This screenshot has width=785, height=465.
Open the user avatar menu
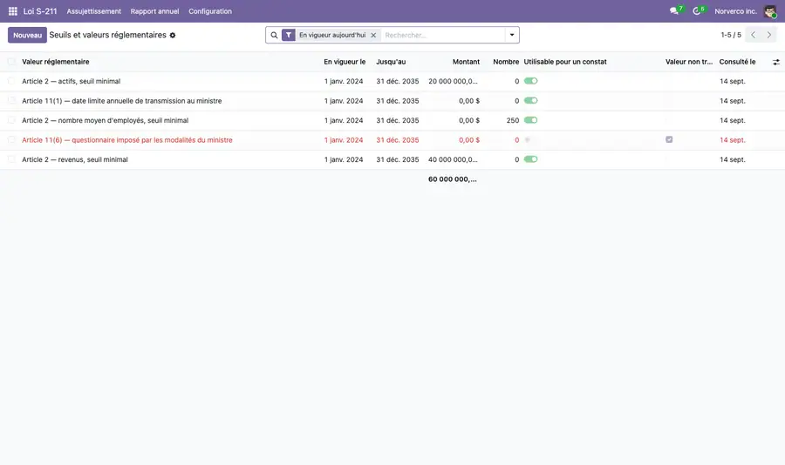pos(770,11)
